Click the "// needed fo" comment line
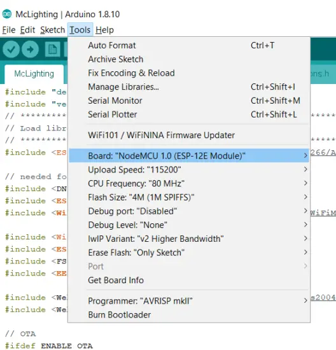The image size is (336, 350). pyautogui.click(x=36, y=176)
